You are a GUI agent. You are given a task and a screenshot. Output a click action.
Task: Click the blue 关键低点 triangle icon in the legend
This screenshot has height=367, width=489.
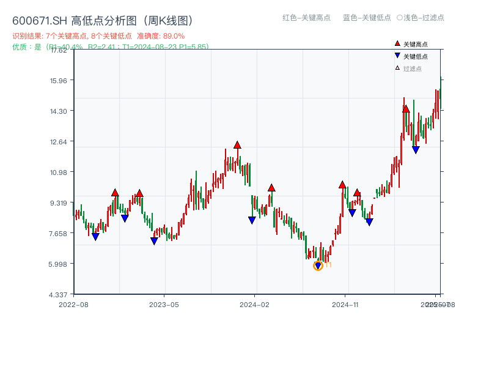point(397,56)
